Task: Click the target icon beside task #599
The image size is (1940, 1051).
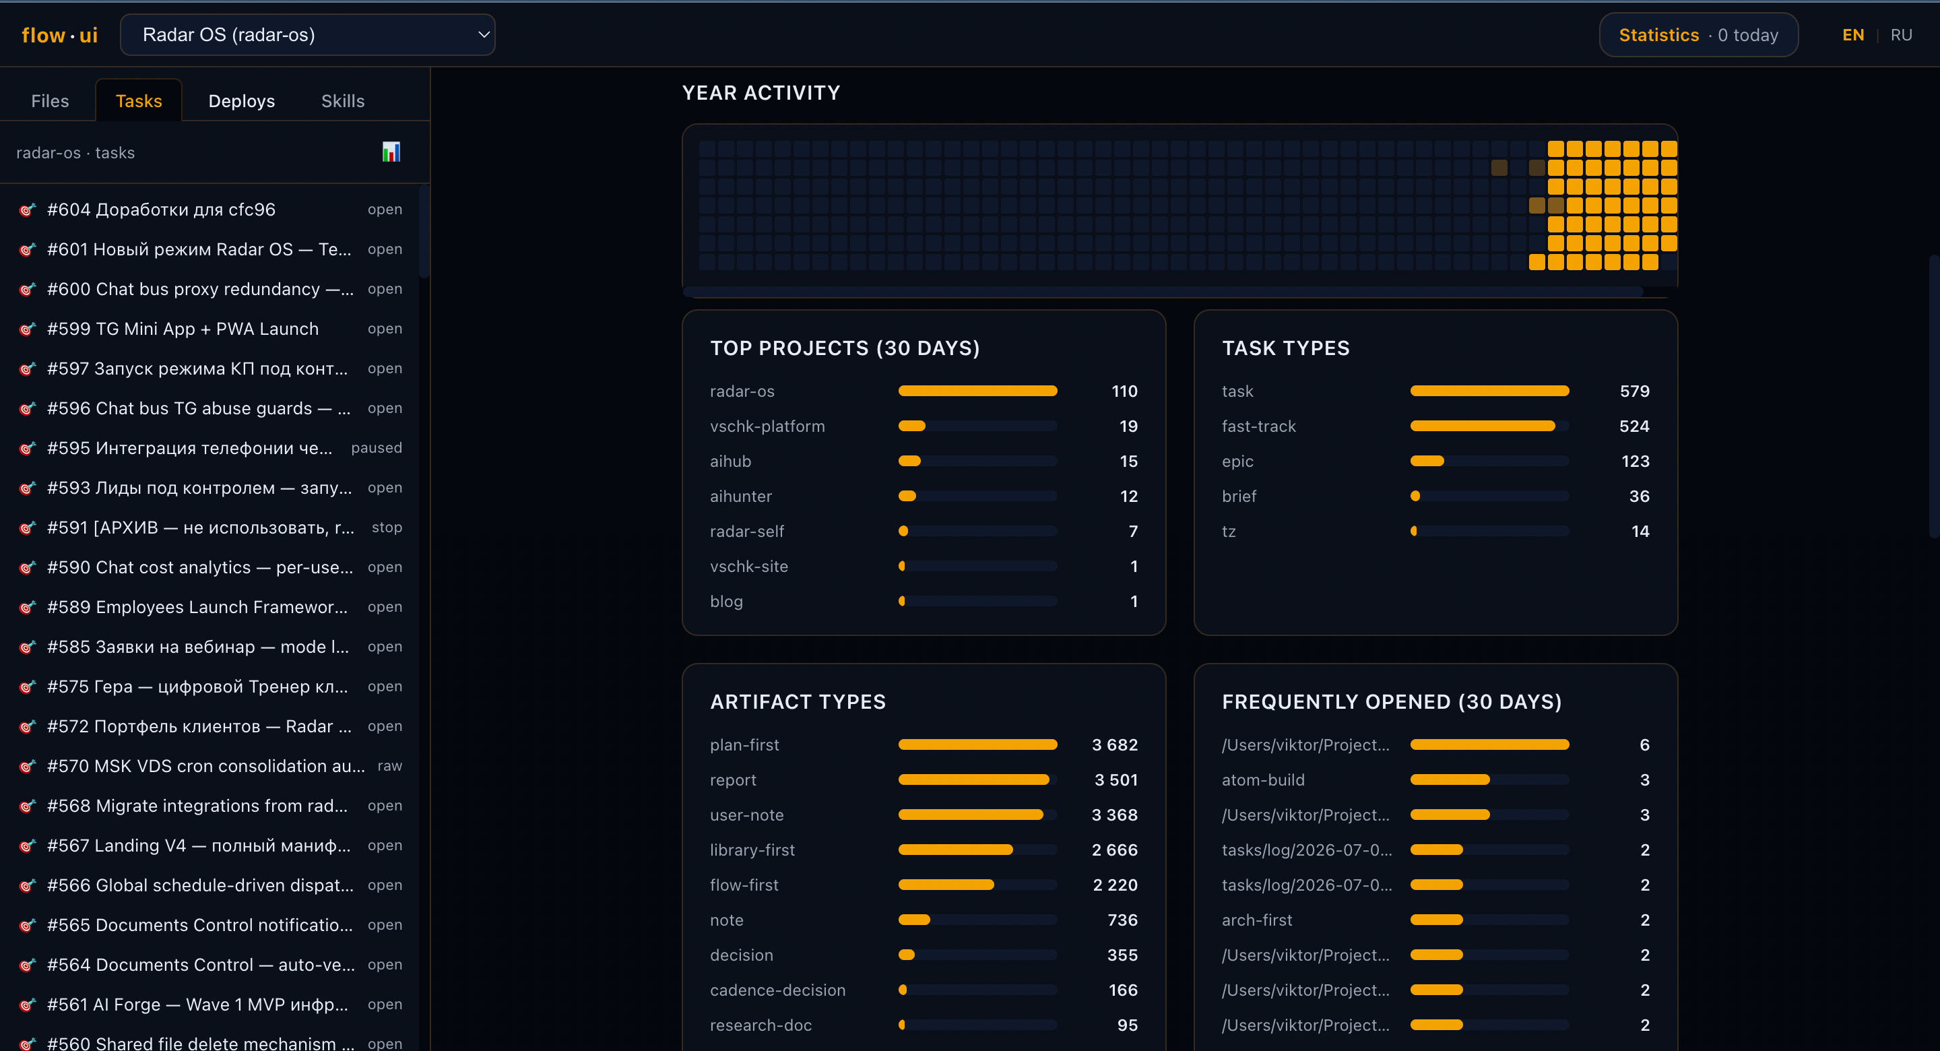Action: click(x=27, y=329)
